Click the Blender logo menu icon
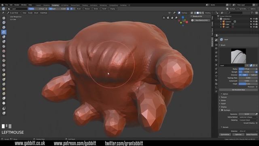The image size is (259, 146). (x=2, y=5)
